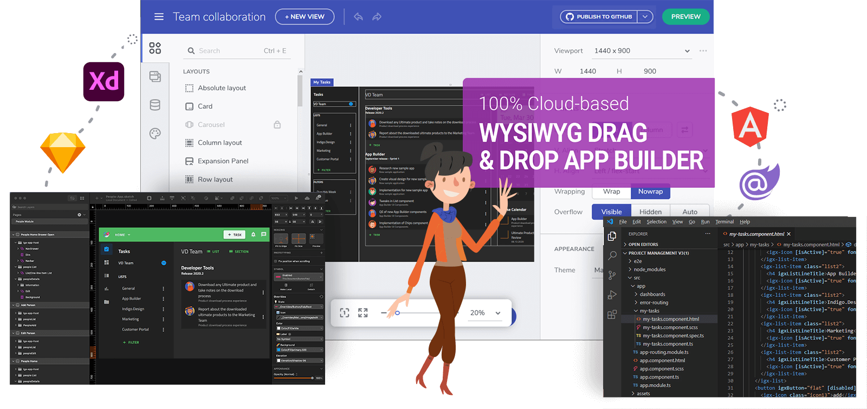Image resolution: width=867 pixels, height=409 pixels.
Task: Click the Explorer more actions ellipsis
Action: [708, 234]
